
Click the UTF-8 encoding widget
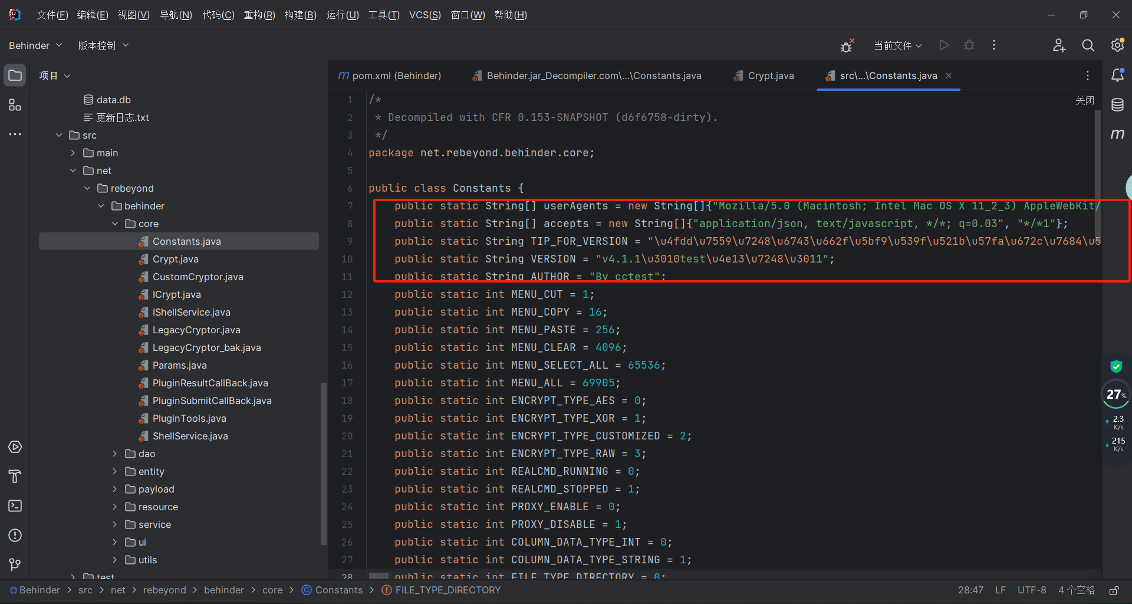[x=1032, y=590]
